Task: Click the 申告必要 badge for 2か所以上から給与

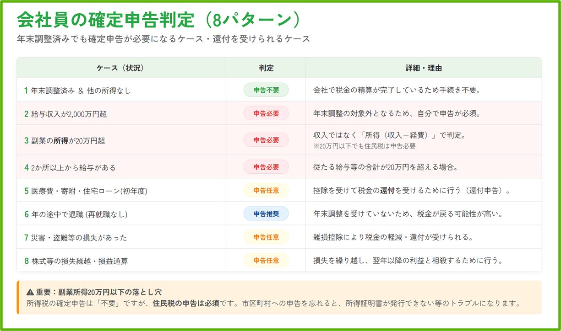Action: click(x=266, y=167)
